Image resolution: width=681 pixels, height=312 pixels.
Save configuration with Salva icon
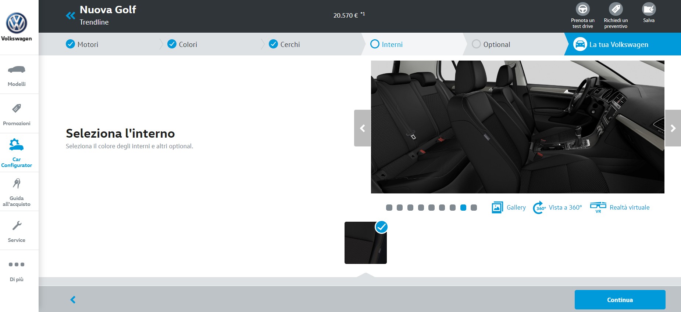coord(649,9)
